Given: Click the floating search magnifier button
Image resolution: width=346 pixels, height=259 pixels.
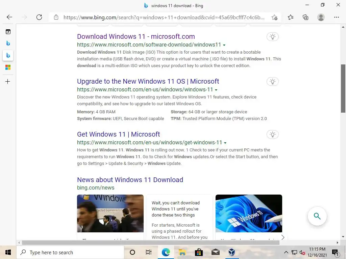Looking at the screenshot, I should pos(317,216).
